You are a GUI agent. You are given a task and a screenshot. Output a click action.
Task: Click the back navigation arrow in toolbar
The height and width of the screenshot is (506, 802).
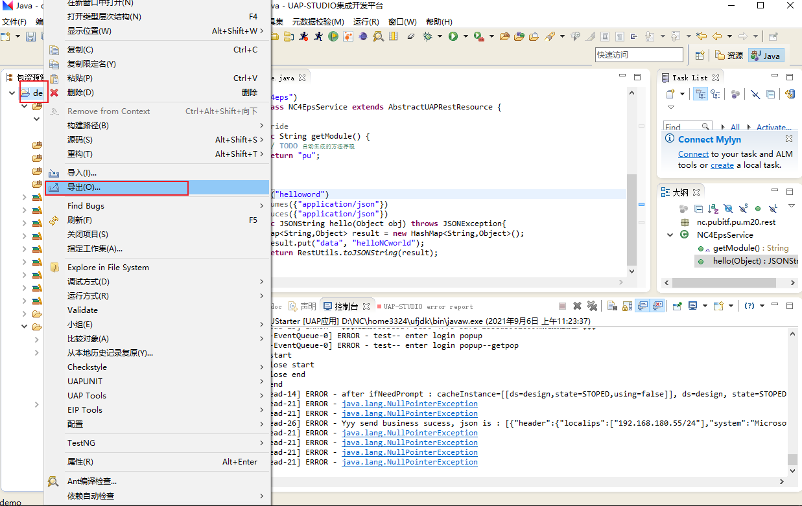click(x=717, y=37)
